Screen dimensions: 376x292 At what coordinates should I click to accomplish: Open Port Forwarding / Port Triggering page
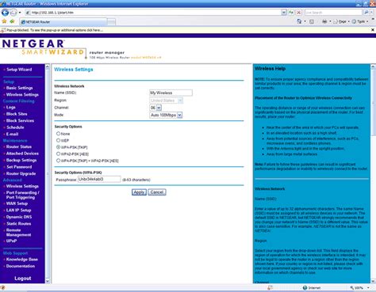pos(22,195)
